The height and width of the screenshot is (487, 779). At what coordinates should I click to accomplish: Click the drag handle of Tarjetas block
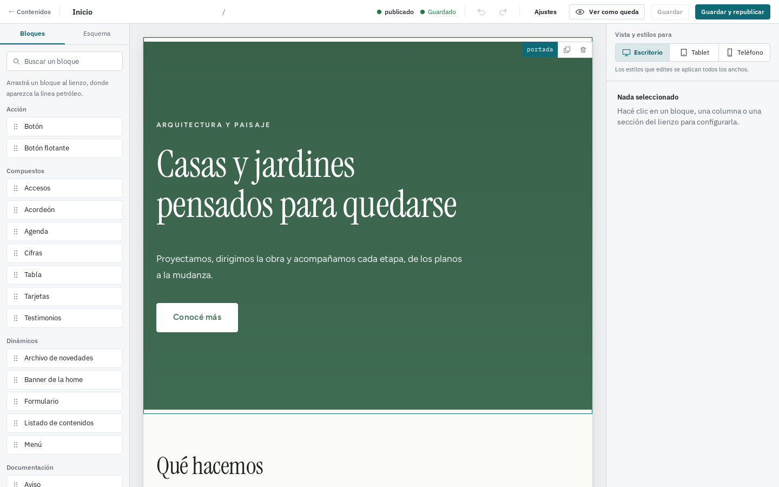pos(16,297)
